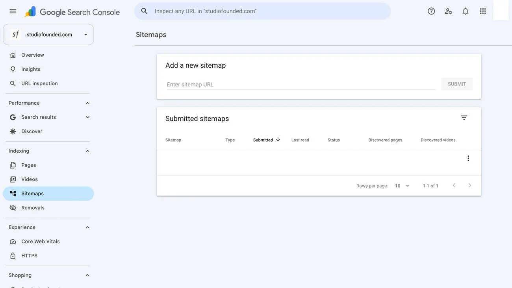The image size is (512, 288).
Task: Click the Enter sitemap URL field
Action: [301, 84]
